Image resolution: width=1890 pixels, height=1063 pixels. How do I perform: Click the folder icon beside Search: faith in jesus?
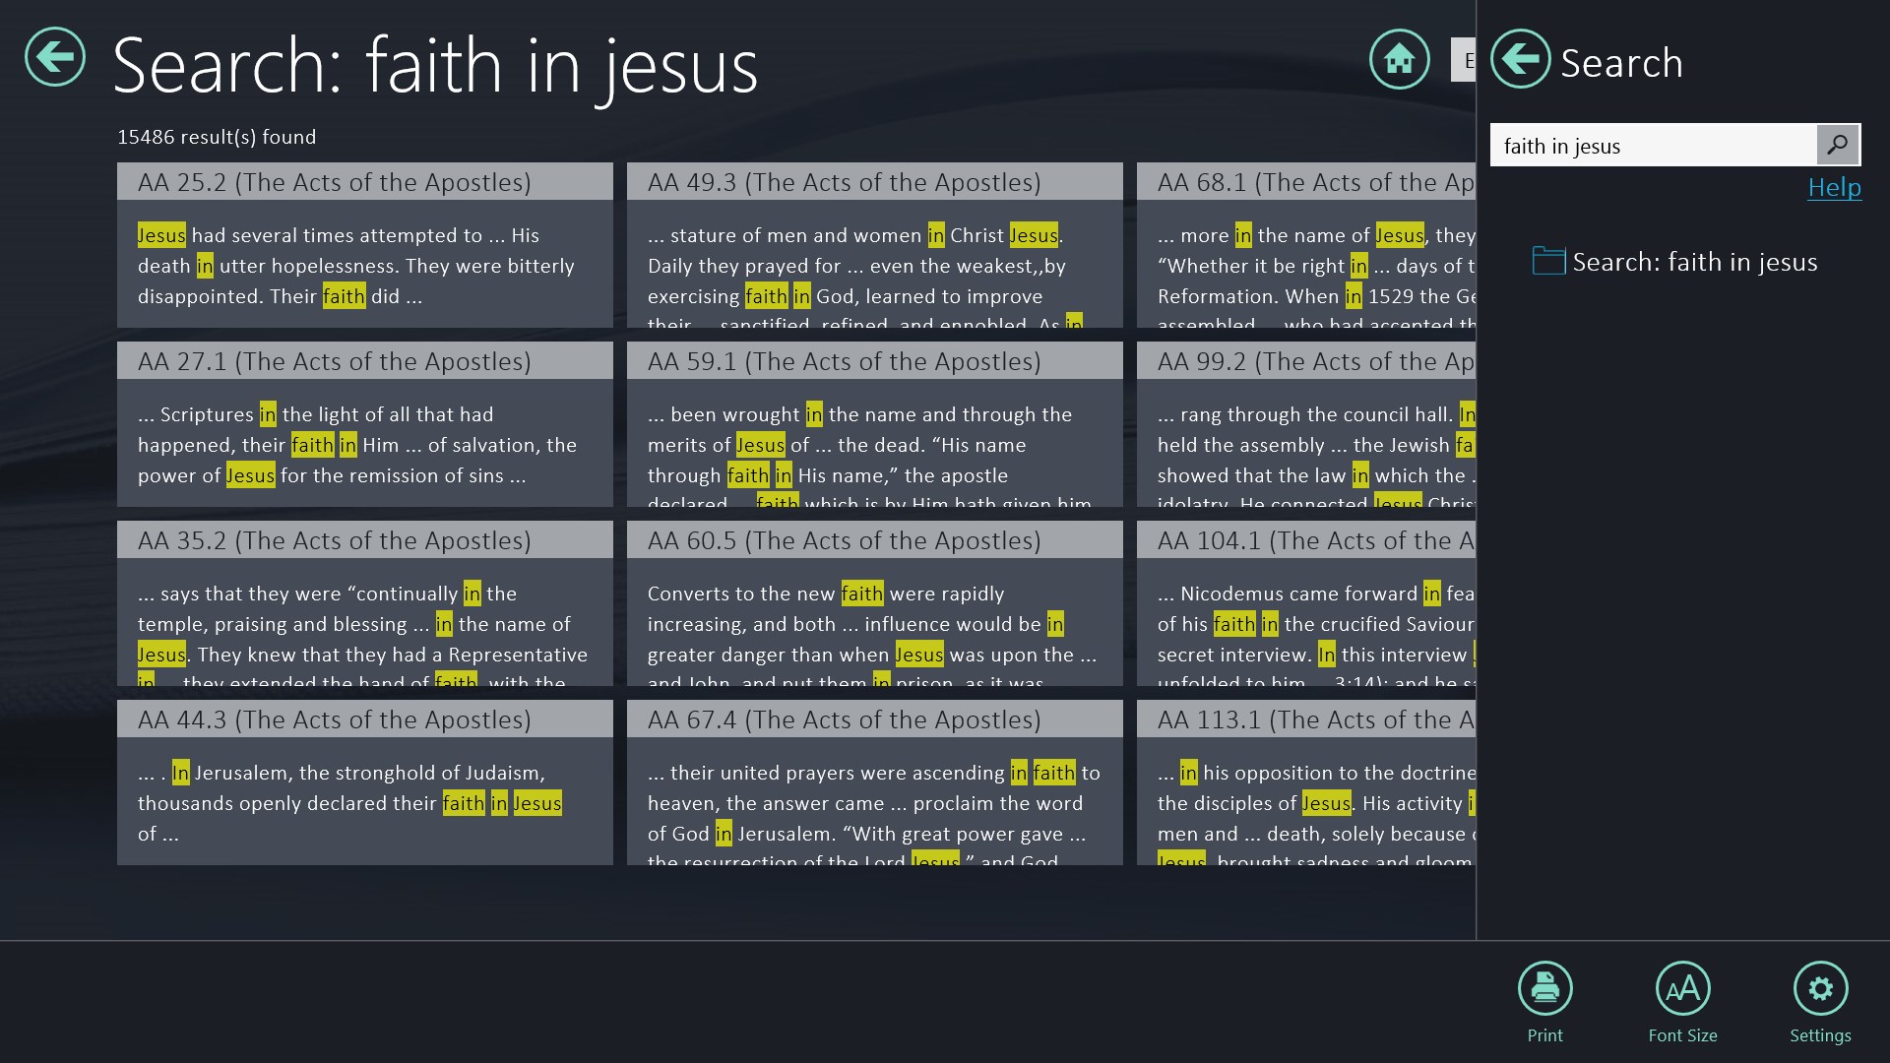tap(1546, 261)
